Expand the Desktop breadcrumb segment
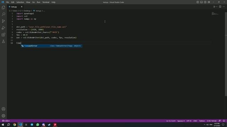 pos(27,11)
